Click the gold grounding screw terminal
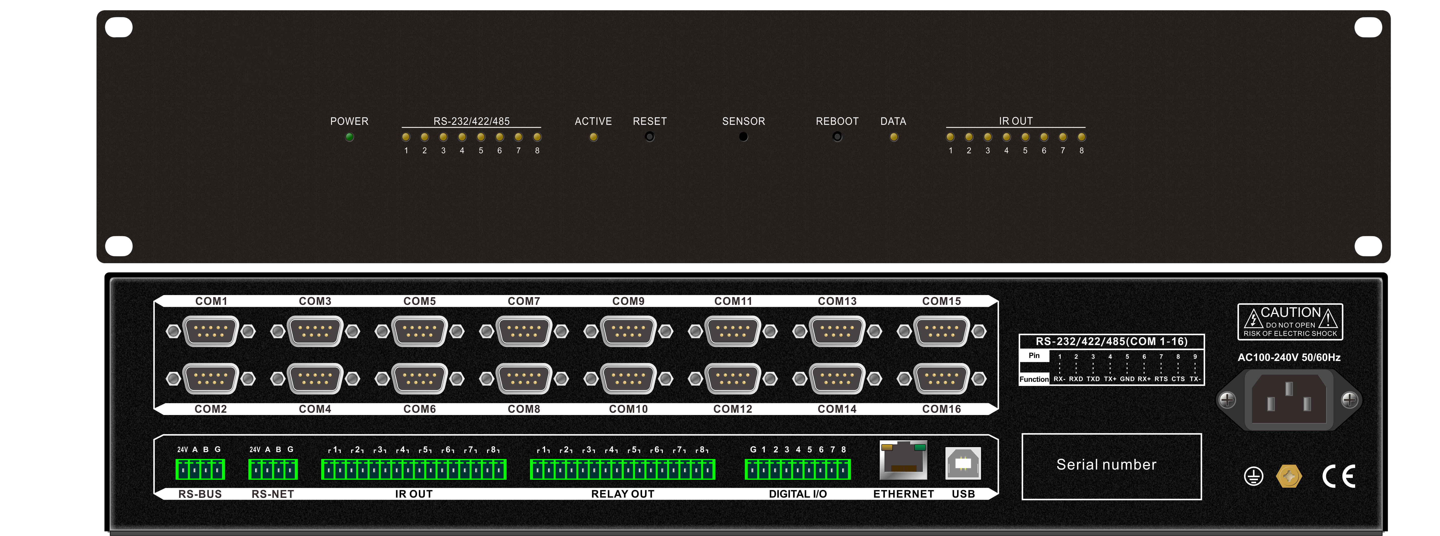Image resolution: width=1440 pixels, height=536 pixels. pyautogui.click(x=1289, y=477)
